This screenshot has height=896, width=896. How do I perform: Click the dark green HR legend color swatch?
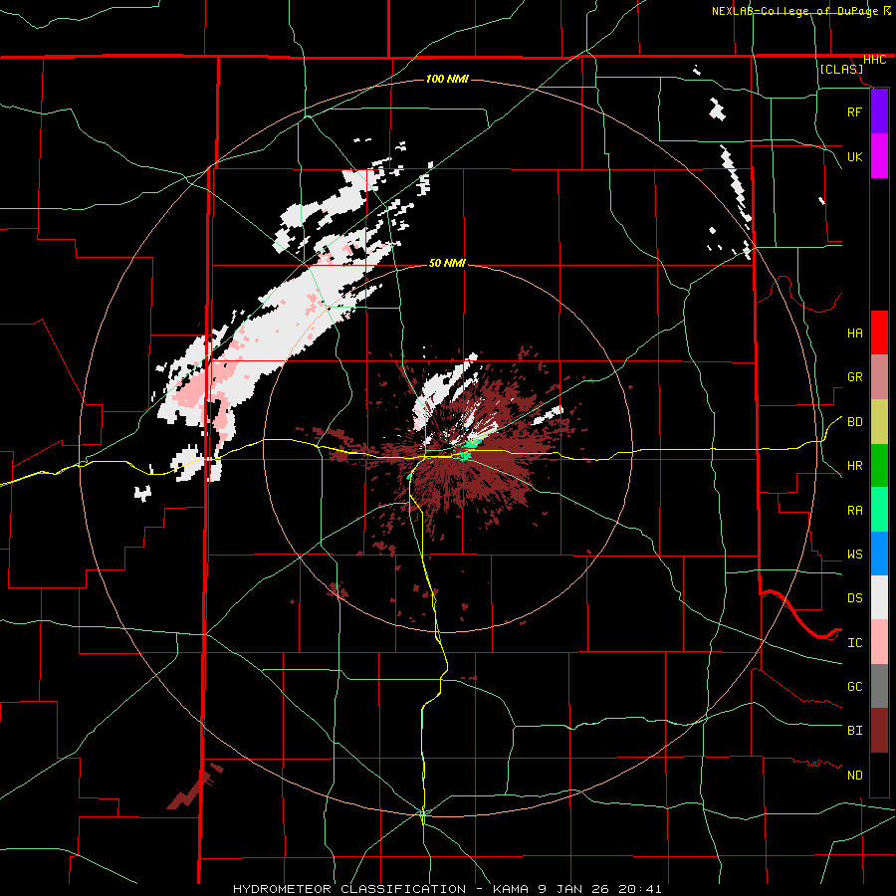pos(879,466)
